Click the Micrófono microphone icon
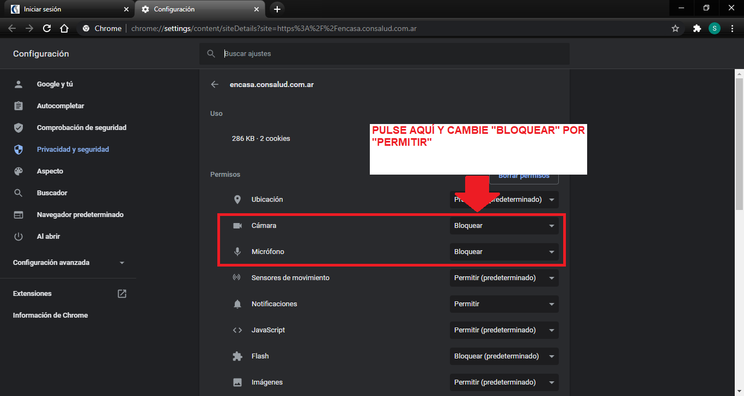Viewport: 744px width, 396px height. (237, 251)
